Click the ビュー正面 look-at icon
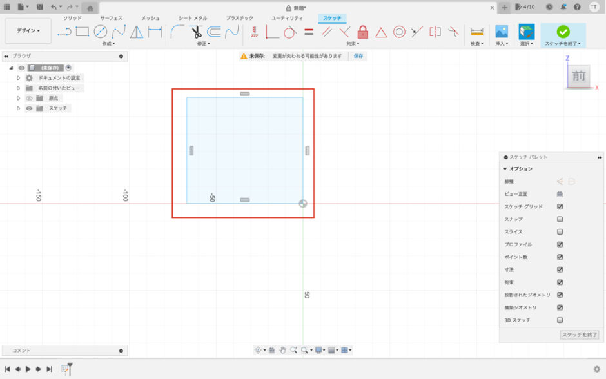The image size is (606, 379). pos(560,194)
